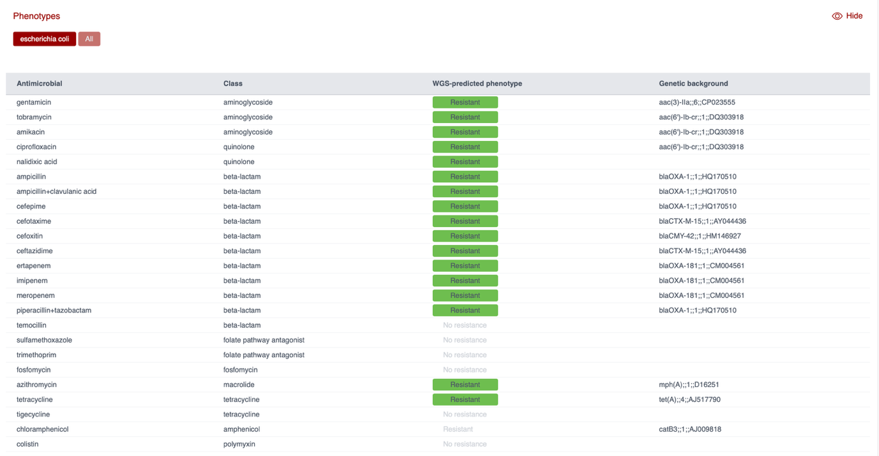Click the Class column header

[x=233, y=84]
